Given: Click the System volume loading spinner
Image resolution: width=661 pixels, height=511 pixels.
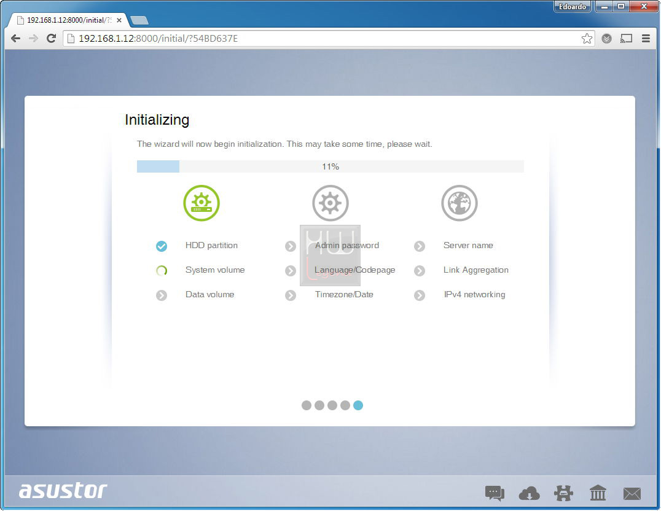Looking at the screenshot, I should tap(162, 270).
